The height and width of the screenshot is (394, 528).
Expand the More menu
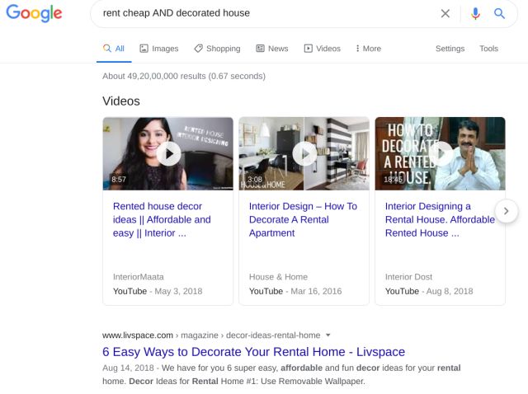click(369, 49)
